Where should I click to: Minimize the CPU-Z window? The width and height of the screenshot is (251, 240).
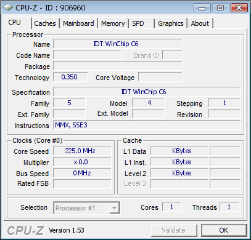coord(202,8)
